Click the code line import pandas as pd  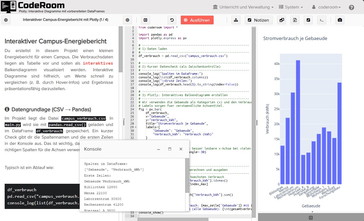tap(156, 35)
